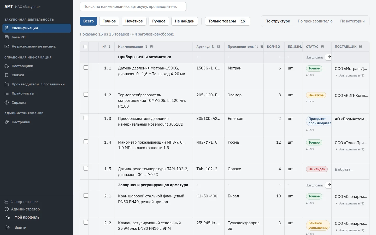Expand Альтернативы (1) under ООО «Метран-Д»
The image size is (376, 235).
tap(350, 75)
